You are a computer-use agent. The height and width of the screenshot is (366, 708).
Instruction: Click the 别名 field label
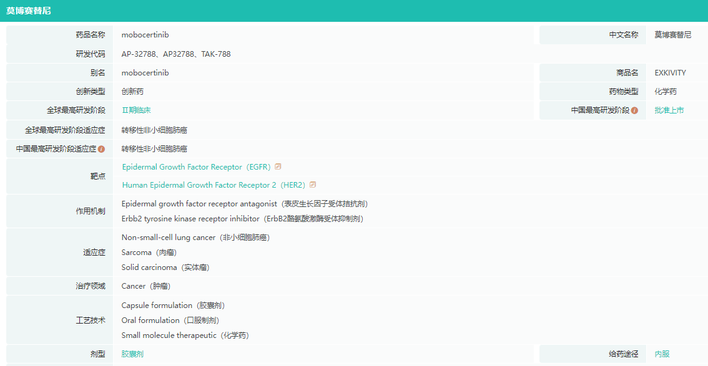[x=97, y=72]
